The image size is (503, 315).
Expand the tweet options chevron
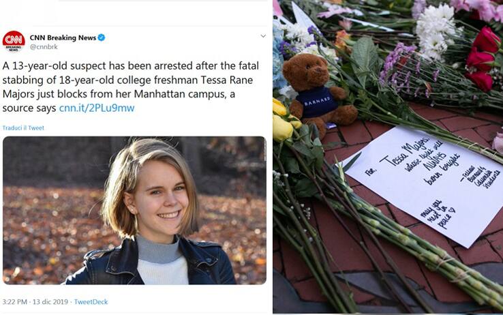[263, 36]
